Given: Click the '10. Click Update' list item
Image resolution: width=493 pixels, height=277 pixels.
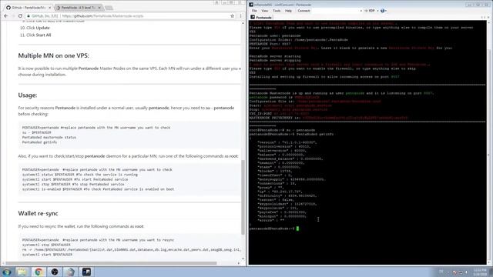Looking at the screenshot, I should [35, 28].
